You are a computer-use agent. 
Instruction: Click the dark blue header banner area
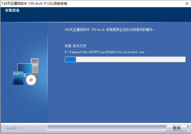[95, 15]
